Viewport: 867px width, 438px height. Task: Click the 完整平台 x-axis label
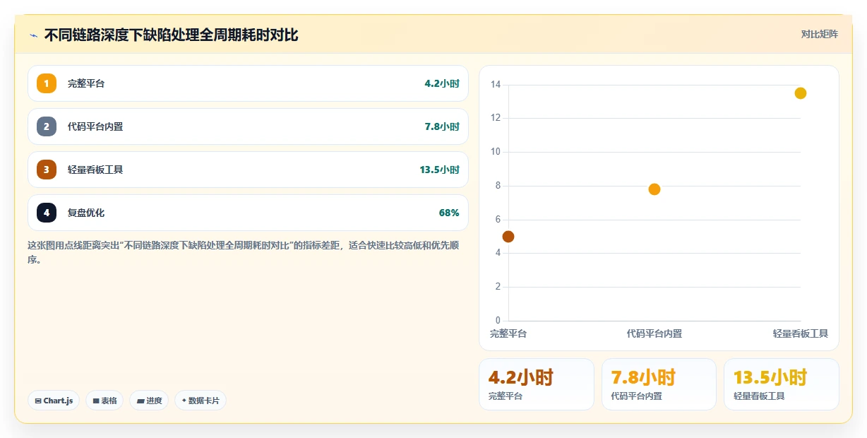click(508, 333)
